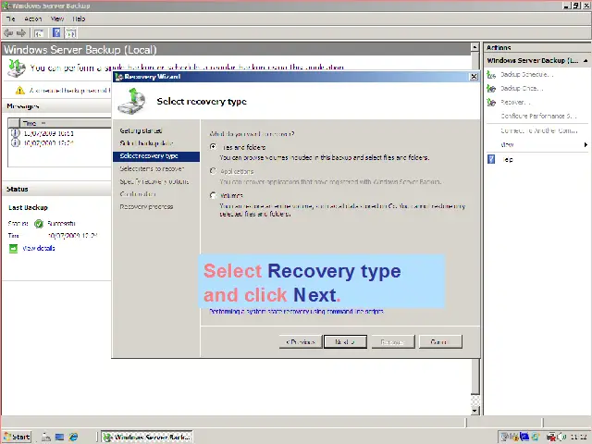The height and width of the screenshot is (444, 592).
Task: Click the recovery disk image in wizard header
Action: (131, 101)
